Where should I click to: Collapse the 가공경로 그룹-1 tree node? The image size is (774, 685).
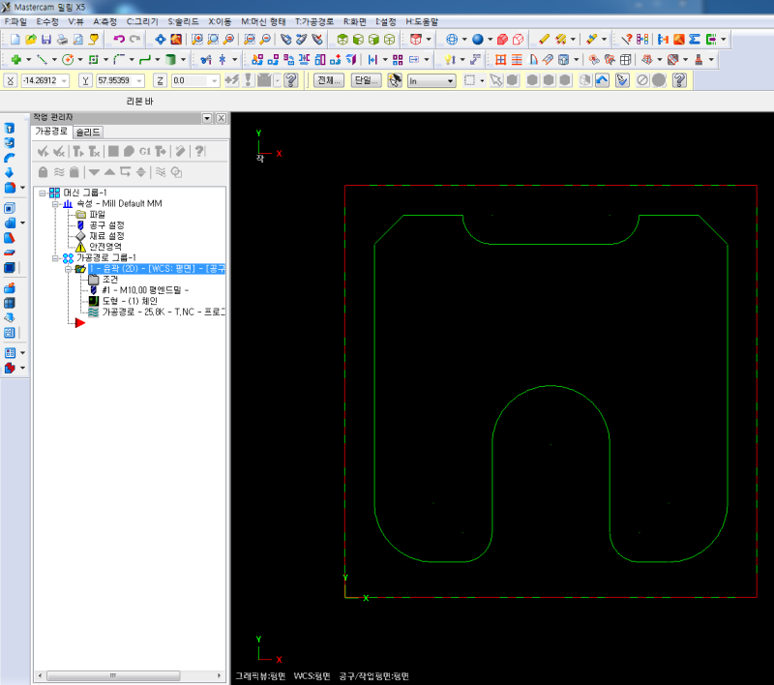tap(54, 258)
